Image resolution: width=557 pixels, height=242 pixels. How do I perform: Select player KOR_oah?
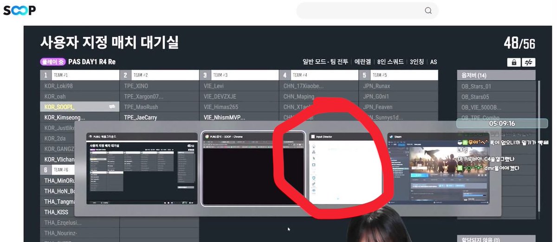pos(79,96)
